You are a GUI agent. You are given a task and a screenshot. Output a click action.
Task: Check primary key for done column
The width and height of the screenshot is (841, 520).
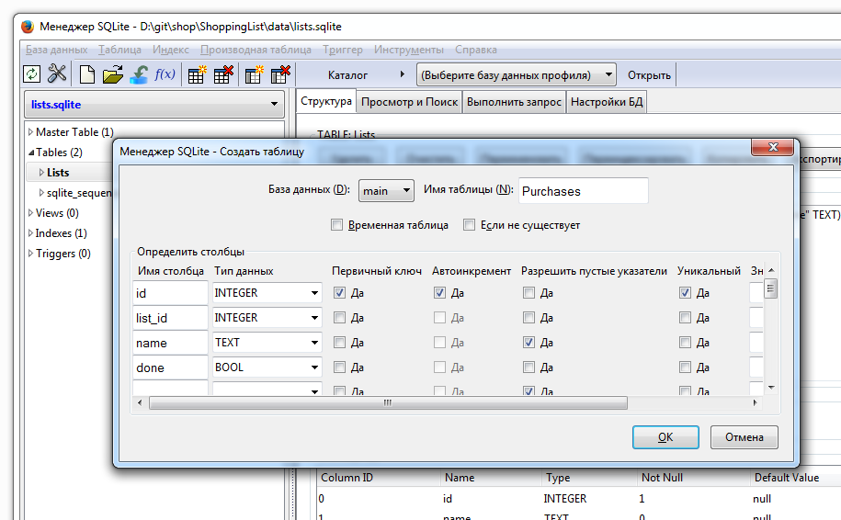point(339,367)
